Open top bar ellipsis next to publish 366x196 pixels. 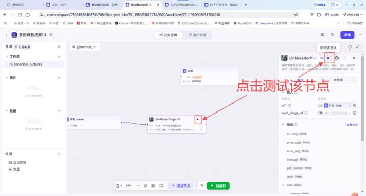[x=360, y=35]
